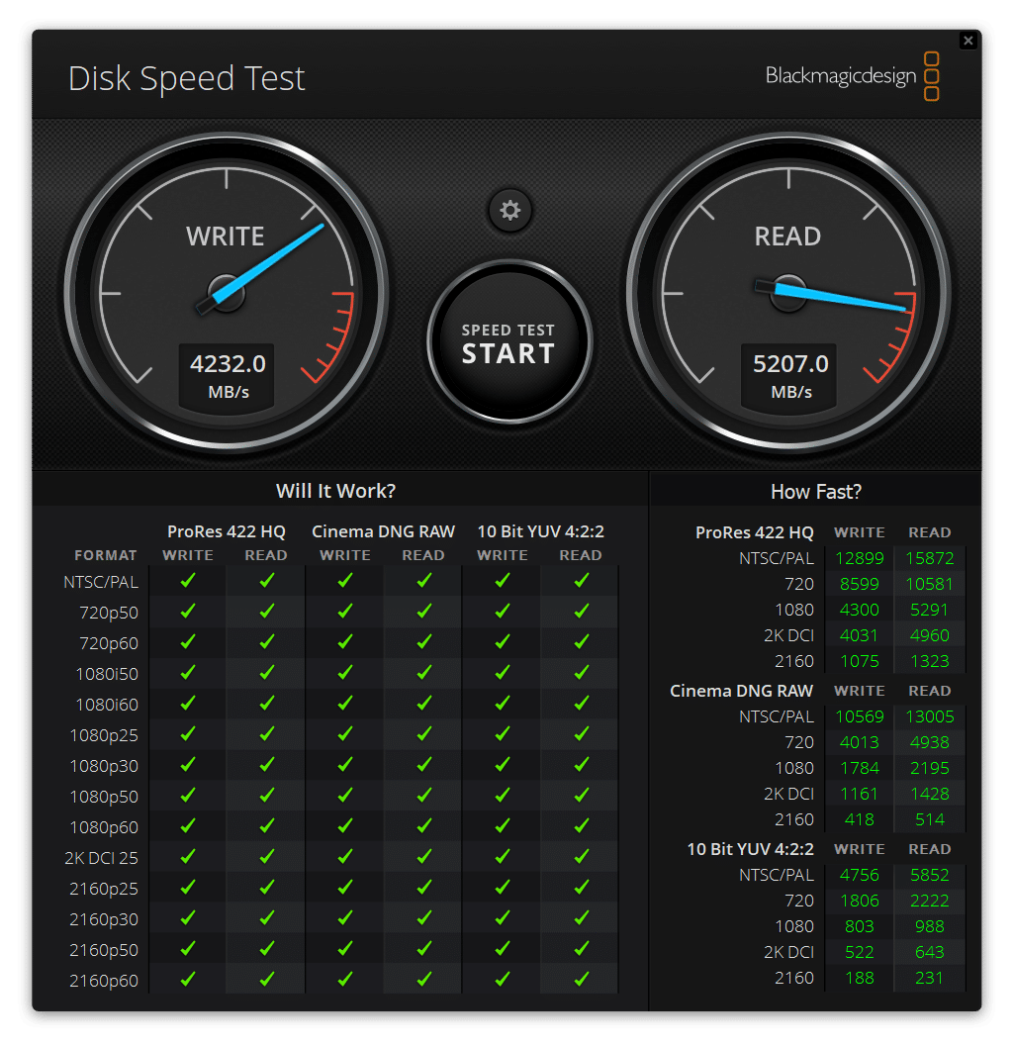Click Cinema DNG RAW 2160 write value 418

click(x=859, y=819)
